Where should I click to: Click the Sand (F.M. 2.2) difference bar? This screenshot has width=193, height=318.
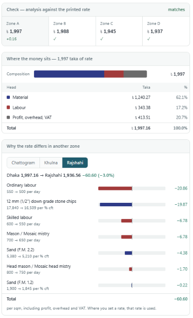[128, 253]
